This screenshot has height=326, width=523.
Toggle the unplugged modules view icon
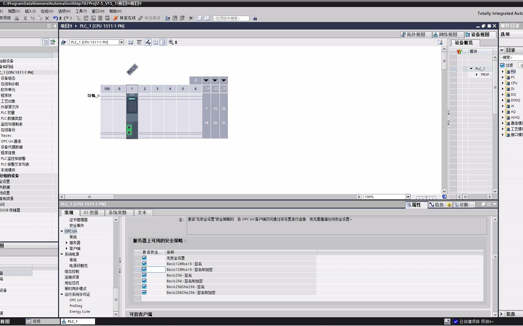coord(148,42)
